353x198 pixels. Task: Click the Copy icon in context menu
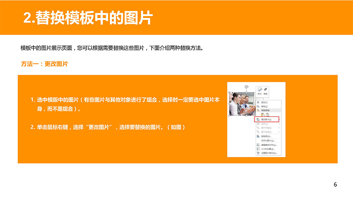[x=258, y=106]
